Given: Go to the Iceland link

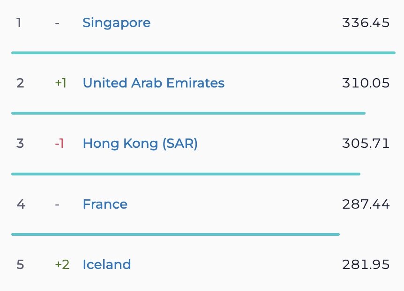Looking at the screenshot, I should point(106,264).
